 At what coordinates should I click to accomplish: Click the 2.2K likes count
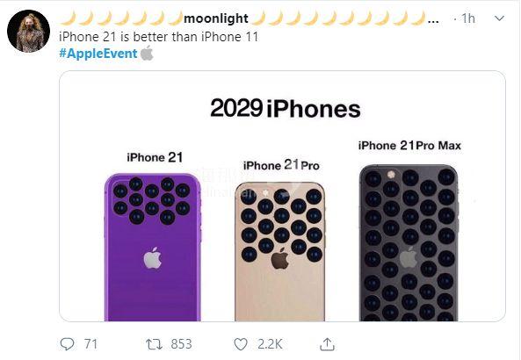coord(270,344)
